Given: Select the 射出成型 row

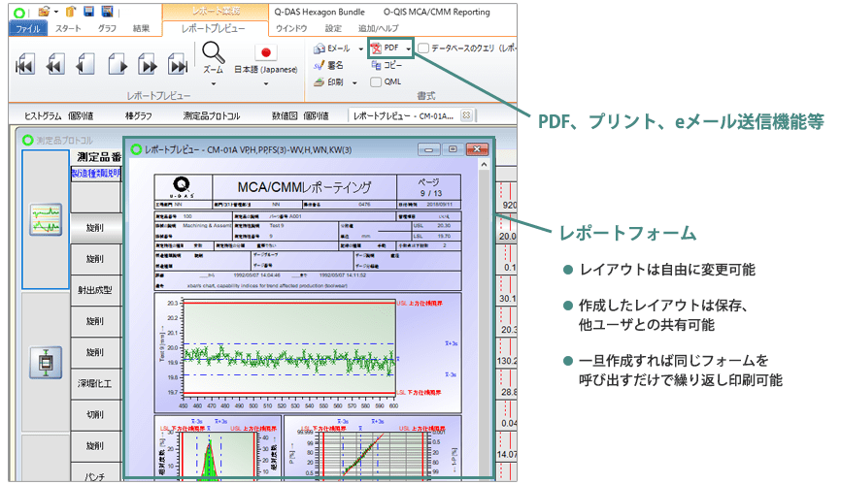Looking at the screenshot, I should [96, 290].
